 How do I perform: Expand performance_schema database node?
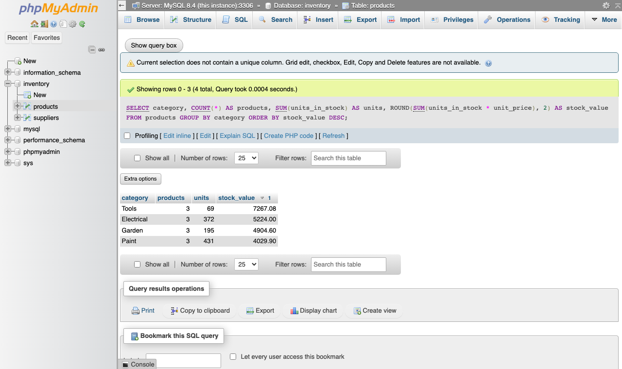coord(7,140)
